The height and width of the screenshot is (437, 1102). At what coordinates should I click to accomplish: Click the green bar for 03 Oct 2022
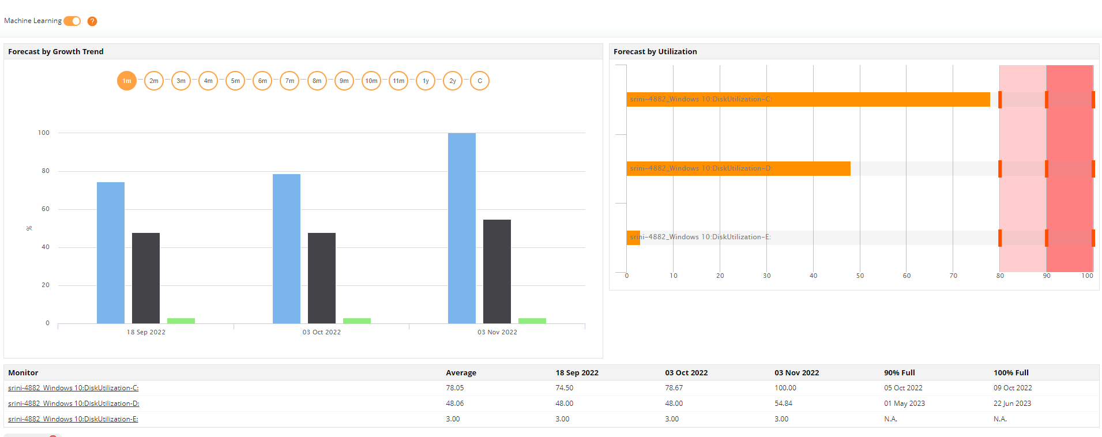[x=357, y=321]
